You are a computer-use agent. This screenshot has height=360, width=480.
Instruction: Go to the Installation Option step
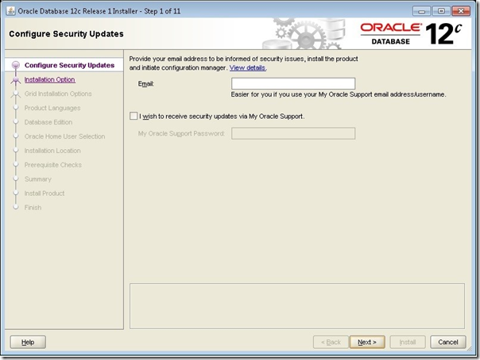[x=49, y=79]
